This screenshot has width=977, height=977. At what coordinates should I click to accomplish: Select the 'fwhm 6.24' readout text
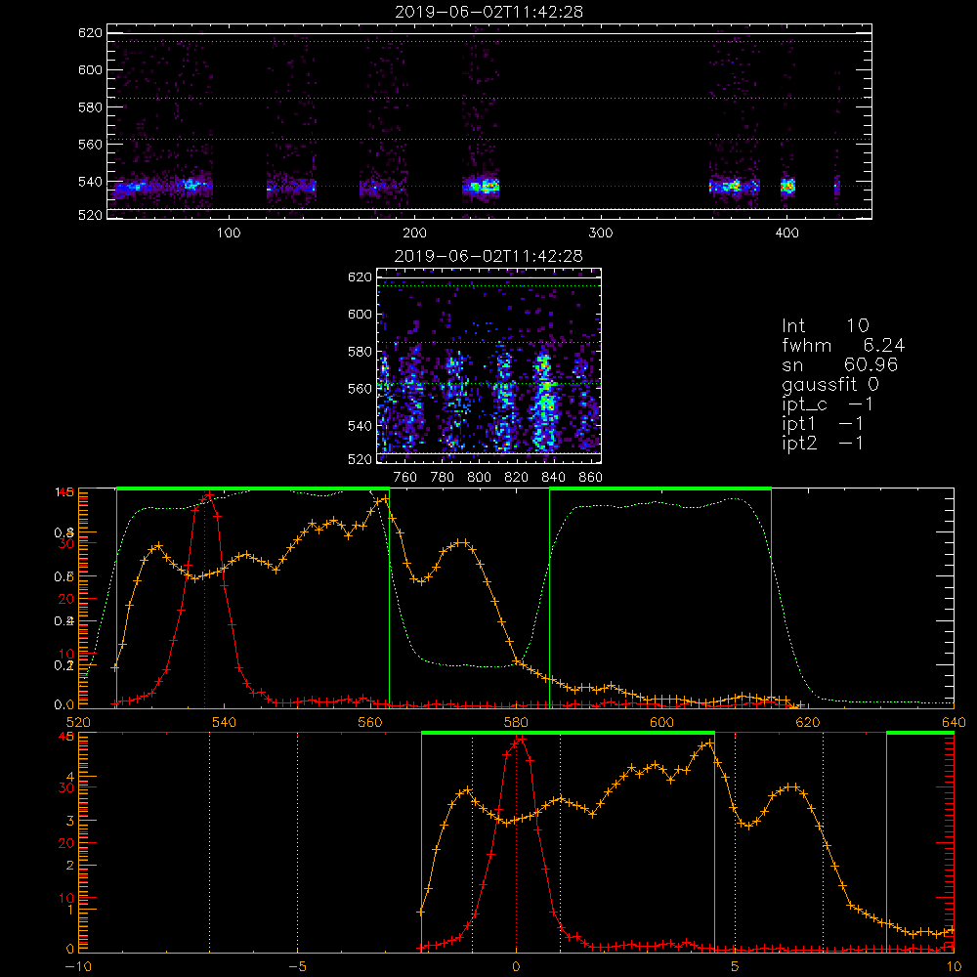click(843, 345)
